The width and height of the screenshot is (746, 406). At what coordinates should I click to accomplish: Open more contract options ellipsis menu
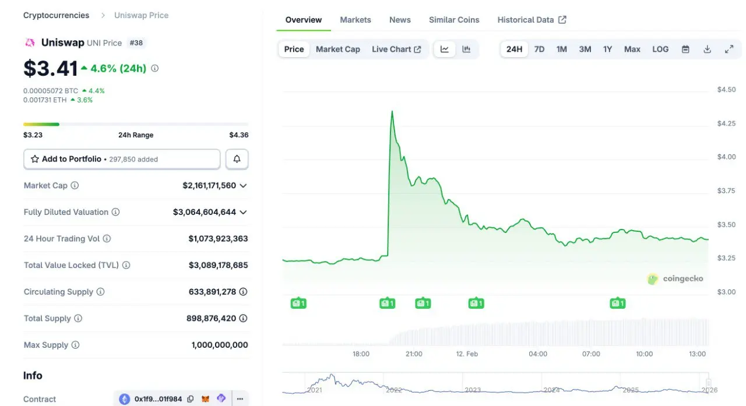(x=240, y=399)
